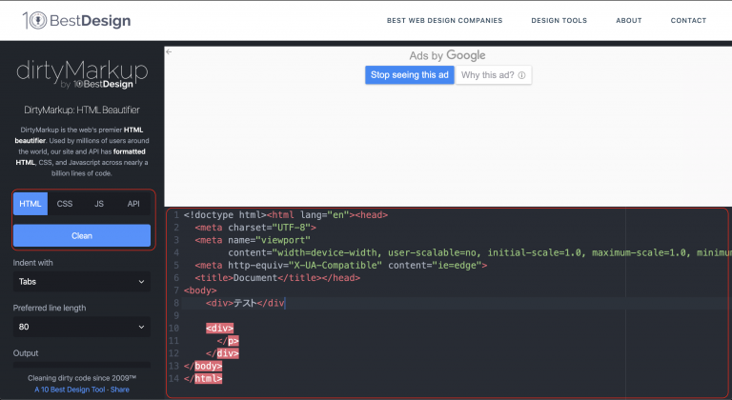Viewport: 732px width, 400px height.
Task: Open the Design Tools menu item
Action: click(559, 21)
